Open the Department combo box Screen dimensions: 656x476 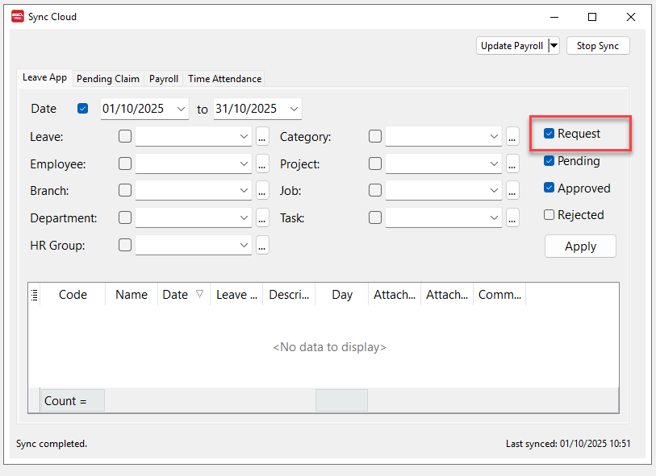coord(194,217)
